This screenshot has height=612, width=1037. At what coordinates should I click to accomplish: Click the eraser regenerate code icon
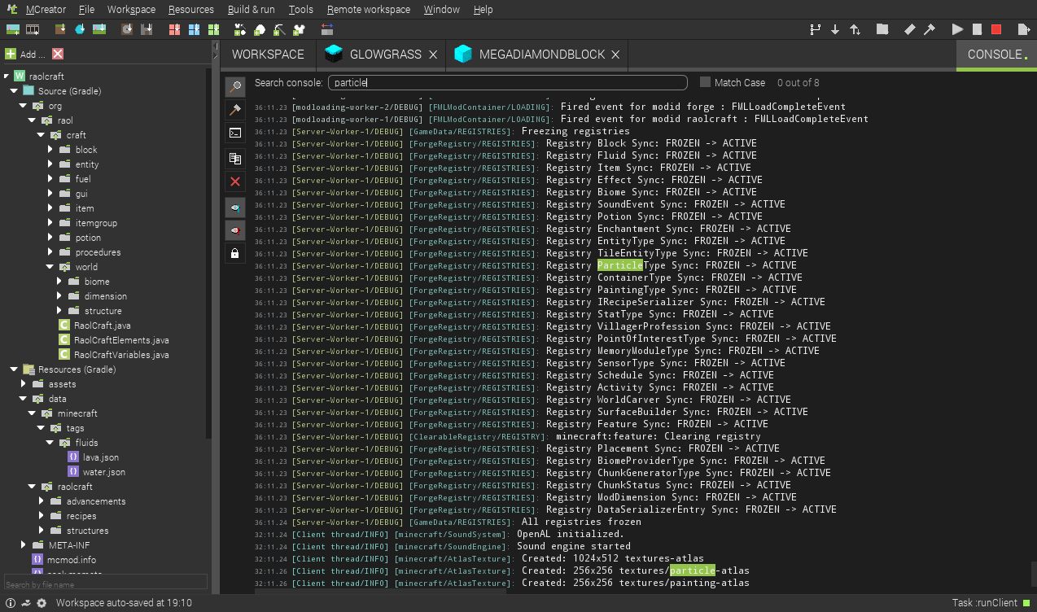[x=910, y=29]
